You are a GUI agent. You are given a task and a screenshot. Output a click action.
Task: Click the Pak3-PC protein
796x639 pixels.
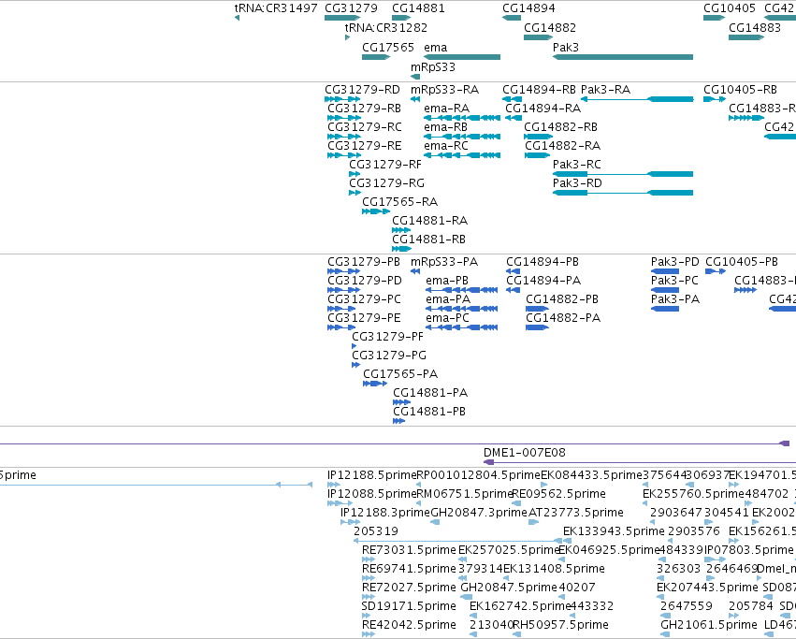click(x=665, y=290)
